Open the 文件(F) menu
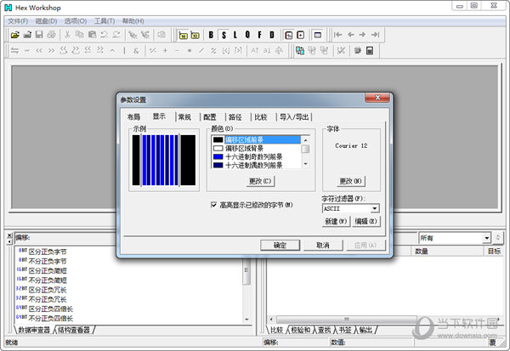 coord(18,21)
